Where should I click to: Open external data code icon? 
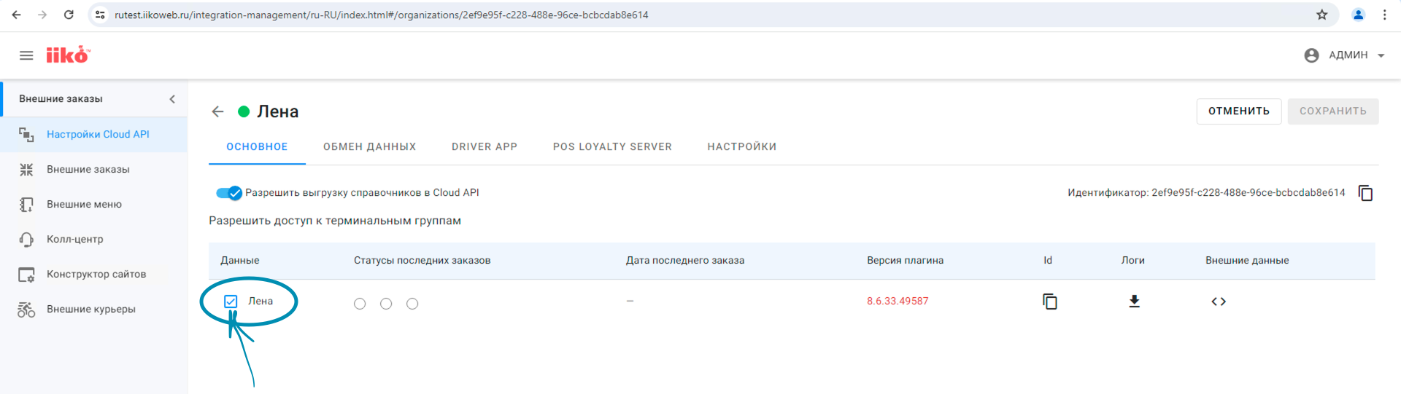[x=1218, y=302]
